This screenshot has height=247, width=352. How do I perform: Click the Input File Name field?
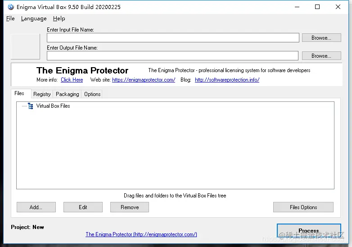pyautogui.click(x=173, y=38)
